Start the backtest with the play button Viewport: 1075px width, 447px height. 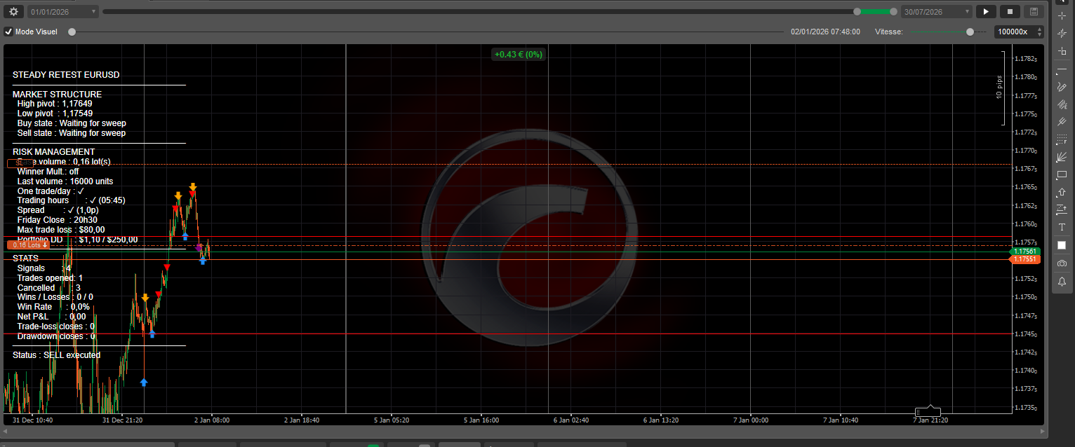click(x=986, y=11)
